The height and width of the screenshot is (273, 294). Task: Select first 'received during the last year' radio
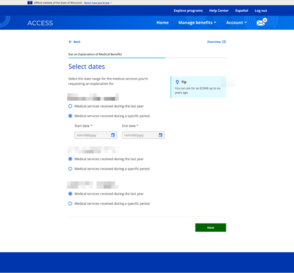tap(70, 106)
